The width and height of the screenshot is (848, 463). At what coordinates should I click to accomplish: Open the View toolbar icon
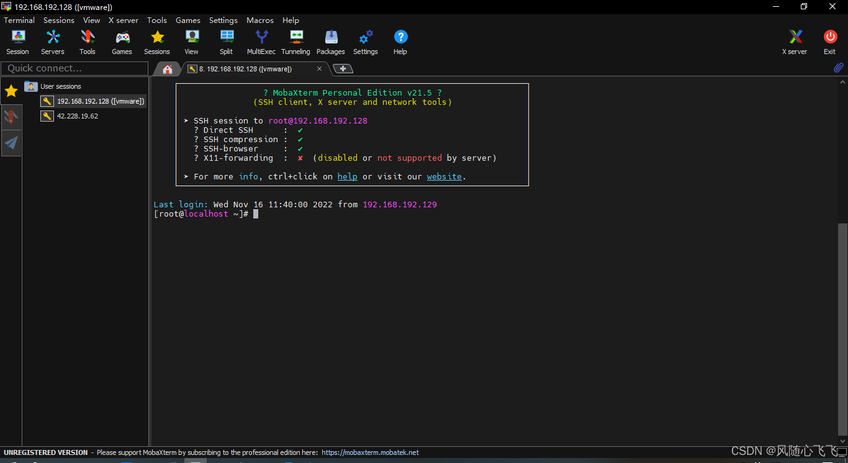192,42
